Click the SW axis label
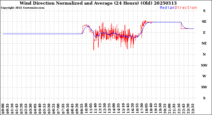This screenshot has height=115, width=212. coord(204,87)
